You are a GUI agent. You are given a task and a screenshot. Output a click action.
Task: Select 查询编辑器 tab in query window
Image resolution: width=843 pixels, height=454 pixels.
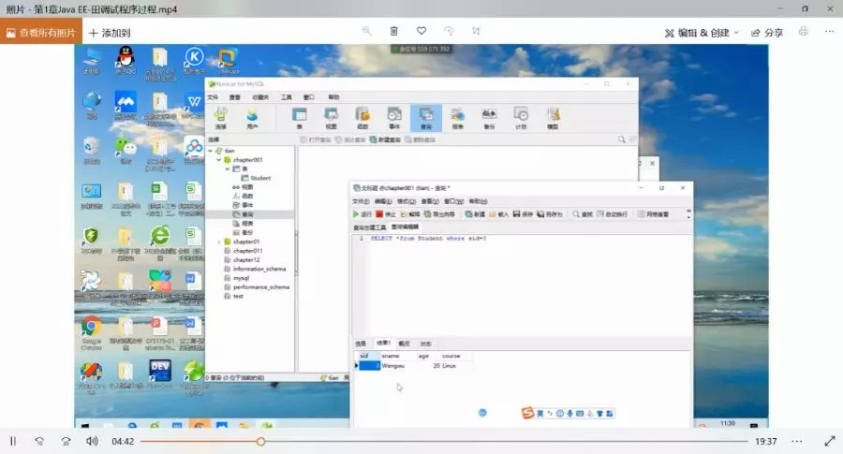tap(406, 227)
